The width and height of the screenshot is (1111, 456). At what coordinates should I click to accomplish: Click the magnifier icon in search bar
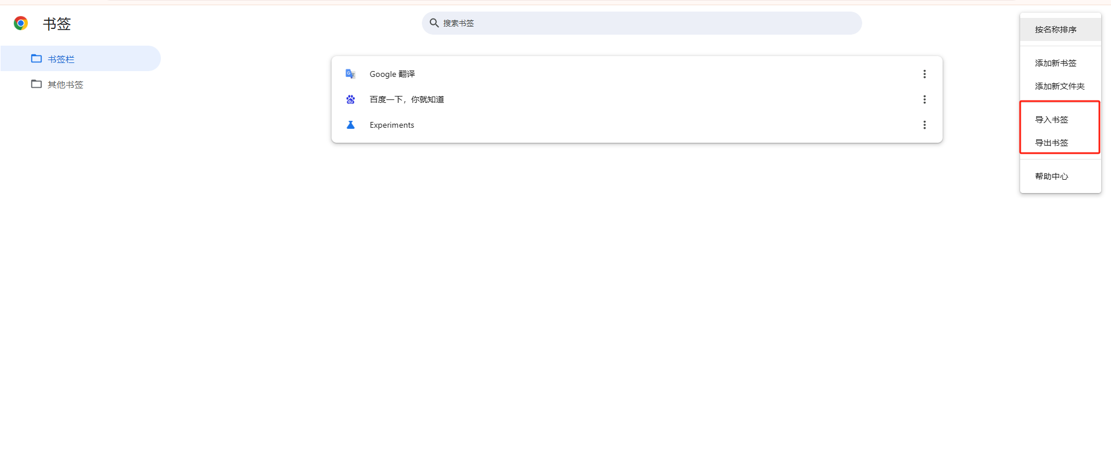coord(434,23)
